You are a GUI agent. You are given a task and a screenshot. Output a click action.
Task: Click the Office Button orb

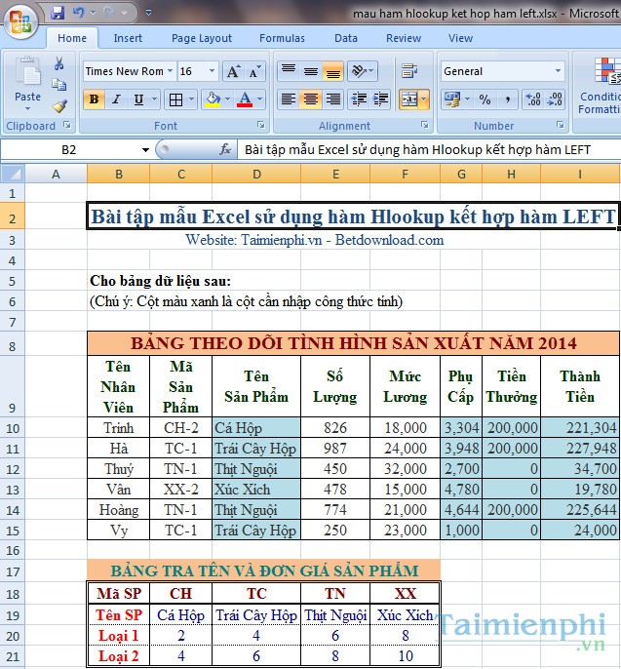pyautogui.click(x=19, y=20)
